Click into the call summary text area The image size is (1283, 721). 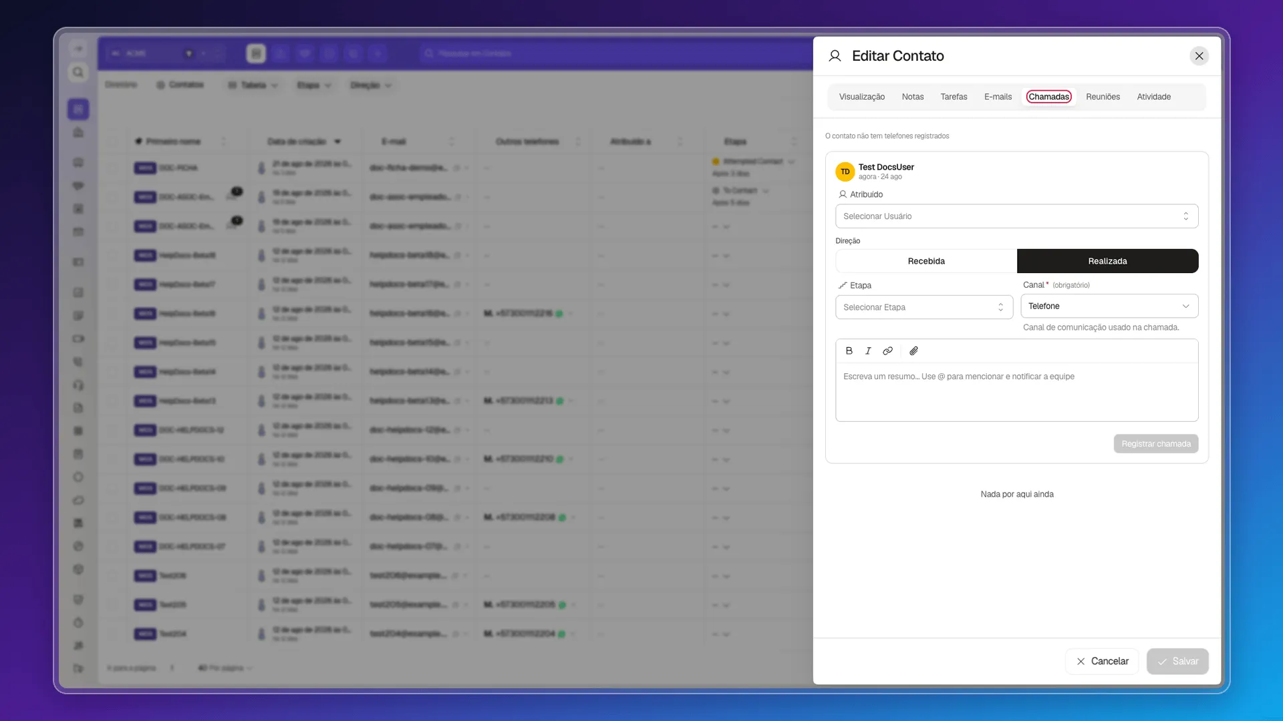[1016, 393]
